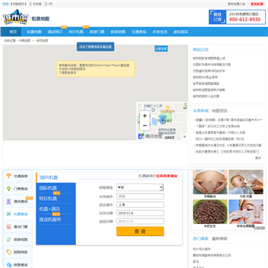
Task: Open 街景地图 in the navigation bar
Action: tap(34, 32)
